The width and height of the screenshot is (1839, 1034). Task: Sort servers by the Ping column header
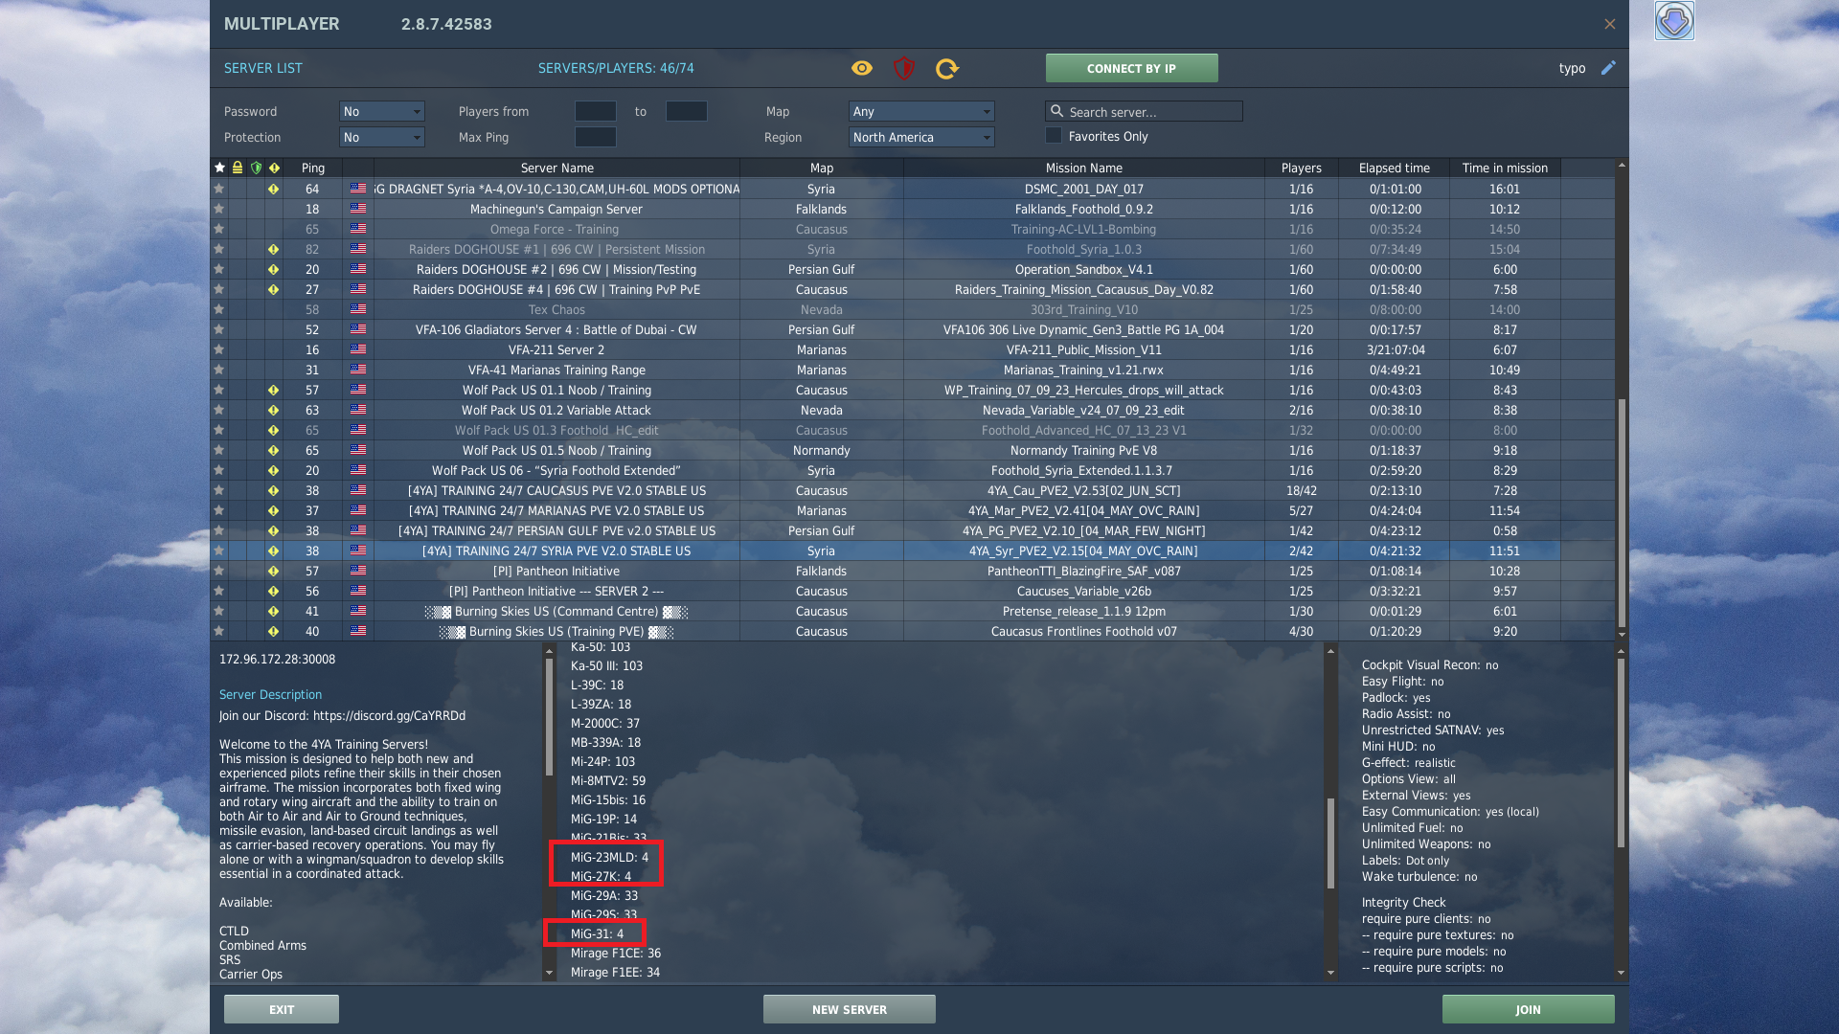pyautogui.click(x=313, y=168)
